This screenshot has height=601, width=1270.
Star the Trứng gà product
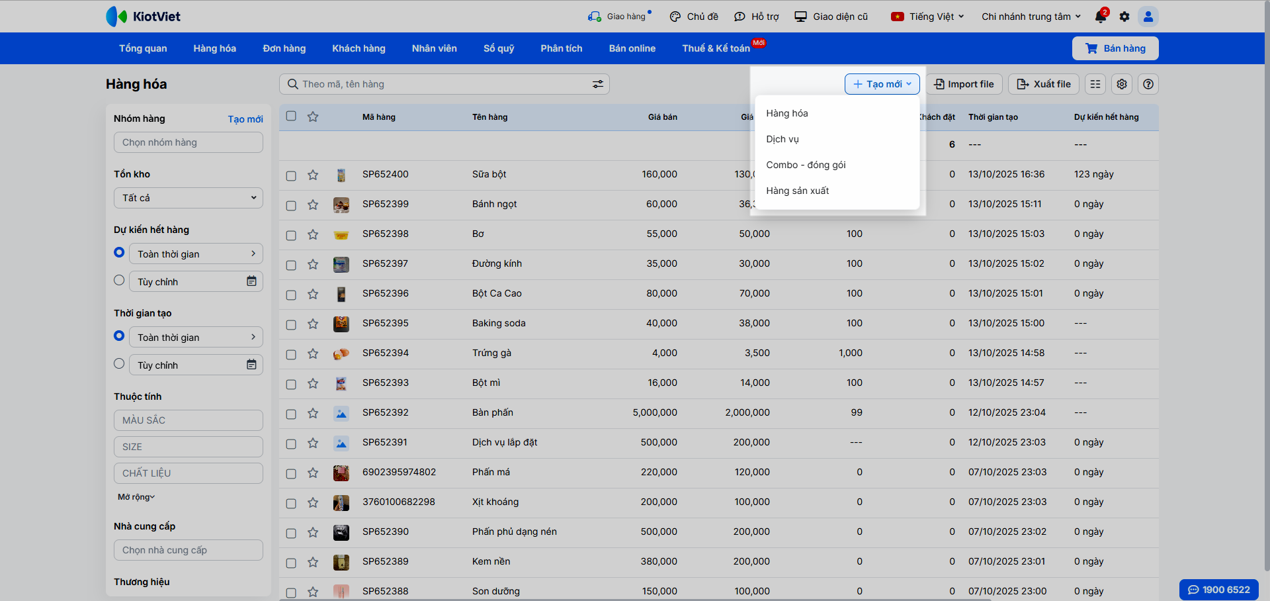tap(313, 353)
